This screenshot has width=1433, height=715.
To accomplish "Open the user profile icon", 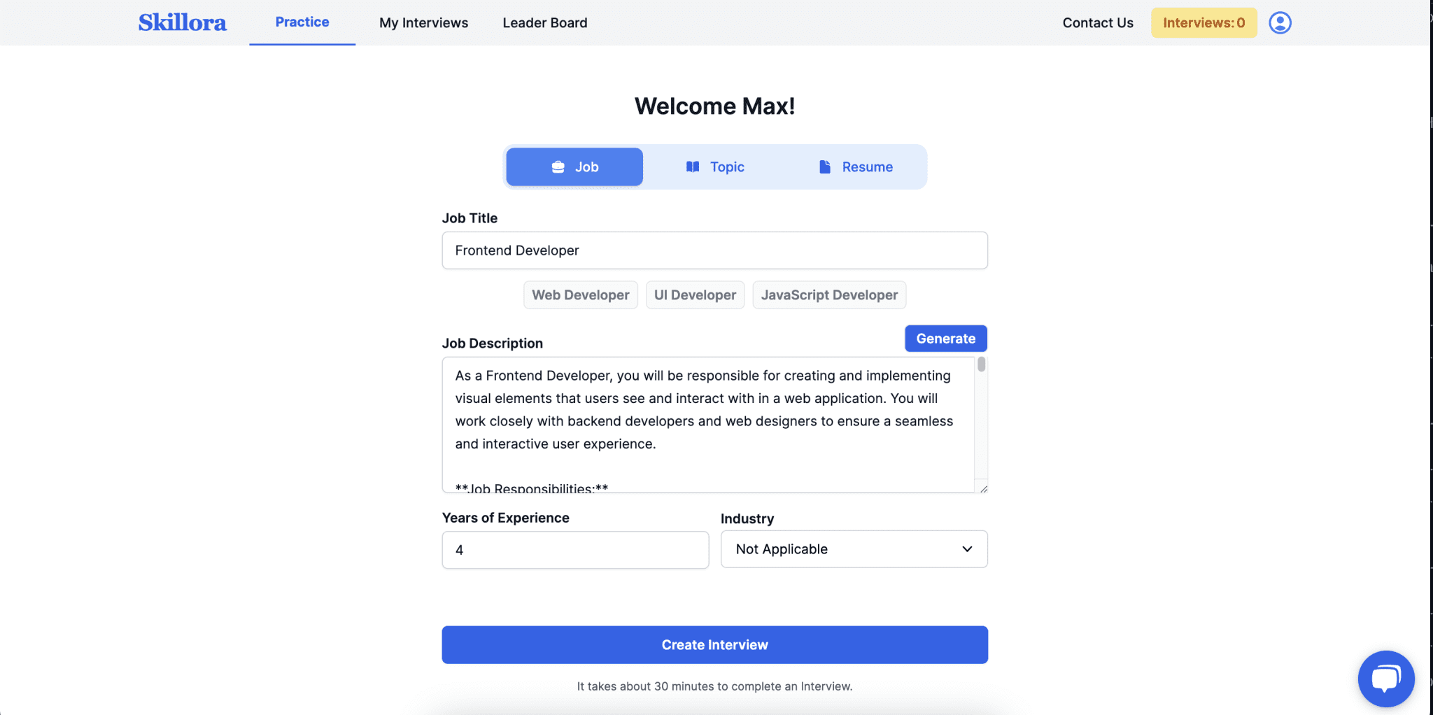I will coord(1280,23).
